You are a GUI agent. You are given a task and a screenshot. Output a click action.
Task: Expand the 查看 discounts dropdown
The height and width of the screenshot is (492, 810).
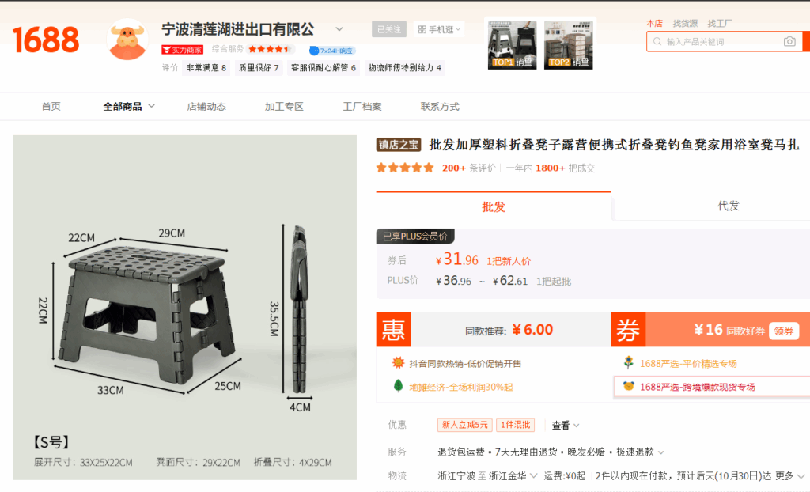[565, 426]
